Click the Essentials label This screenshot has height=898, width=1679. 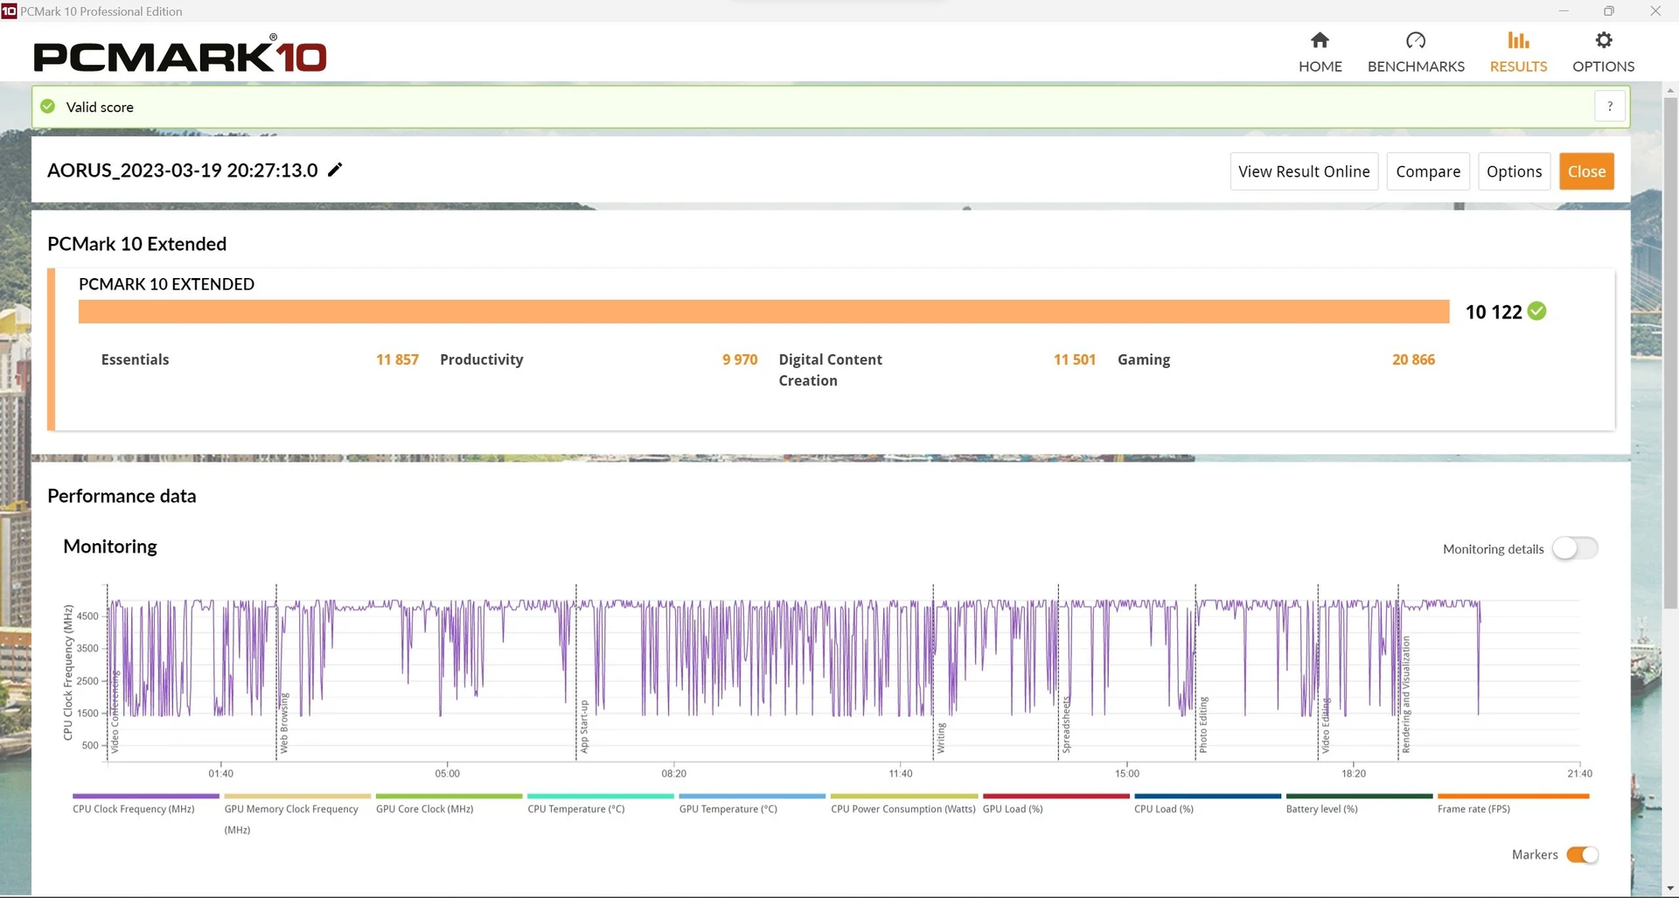[x=135, y=359]
